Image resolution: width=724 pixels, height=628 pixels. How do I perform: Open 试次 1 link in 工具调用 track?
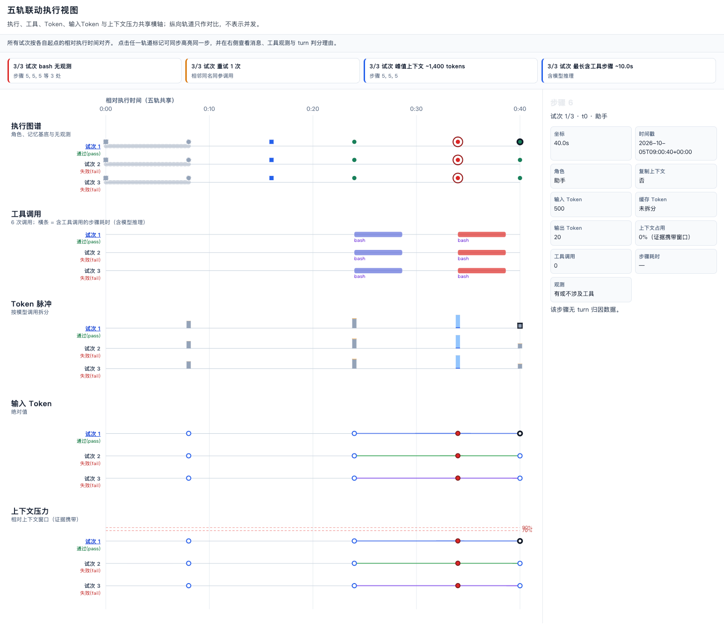[93, 235]
